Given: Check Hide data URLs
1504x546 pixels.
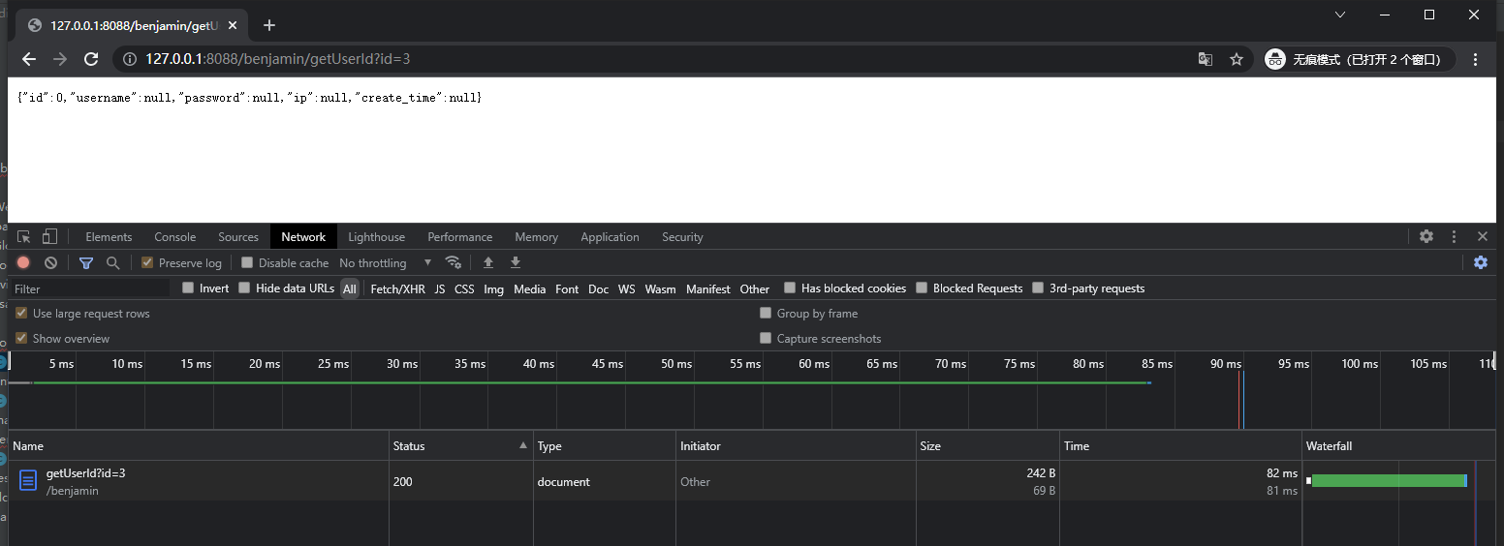Looking at the screenshot, I should click(x=244, y=288).
